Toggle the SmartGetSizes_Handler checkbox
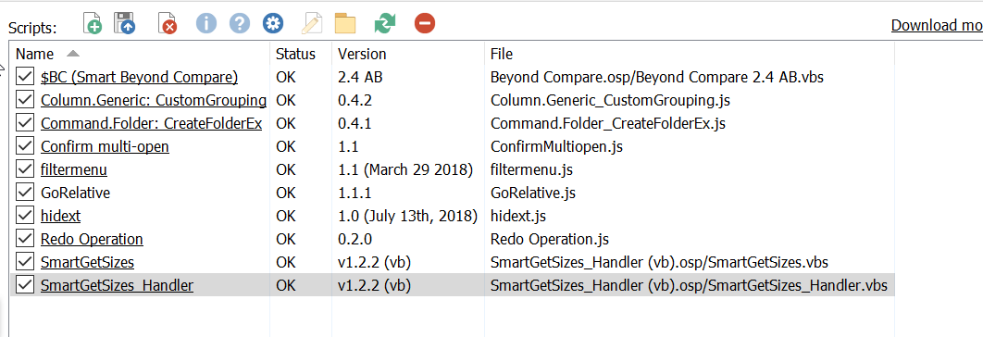Screen dimensions: 983x337 click(x=25, y=285)
